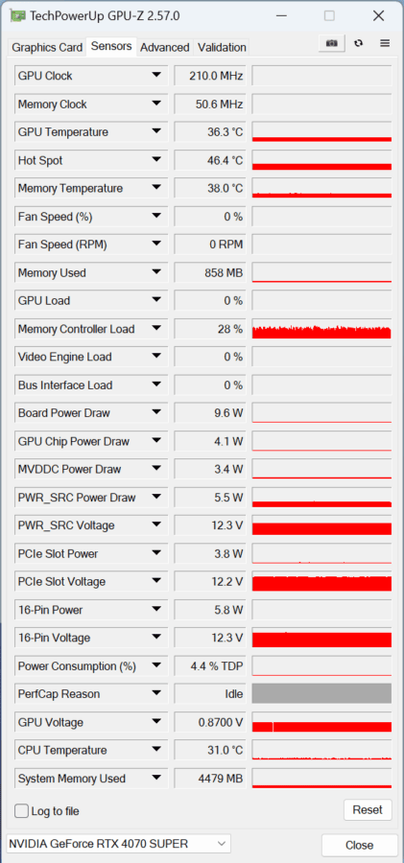Screen dimensions: 404x863
Task: Open the 16-Pin Power dropdown arrow
Action: [x=156, y=610]
